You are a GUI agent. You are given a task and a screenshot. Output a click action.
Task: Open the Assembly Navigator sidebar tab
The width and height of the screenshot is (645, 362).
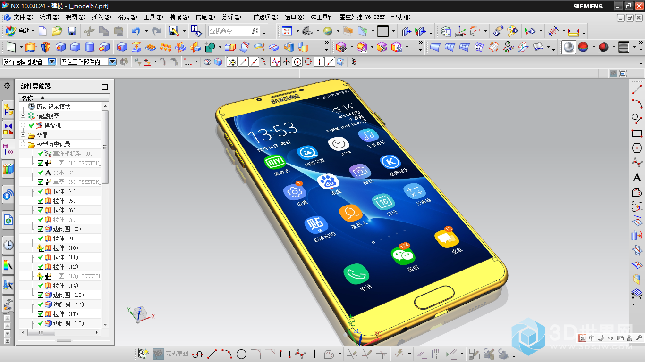click(x=8, y=109)
